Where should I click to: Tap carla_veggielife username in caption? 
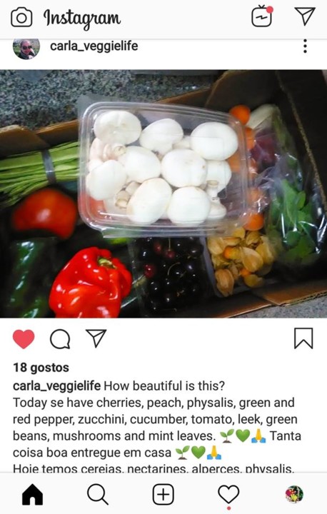click(56, 385)
